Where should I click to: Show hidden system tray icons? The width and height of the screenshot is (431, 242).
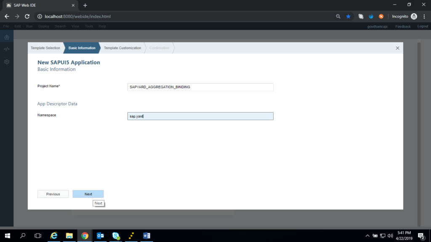367,236
